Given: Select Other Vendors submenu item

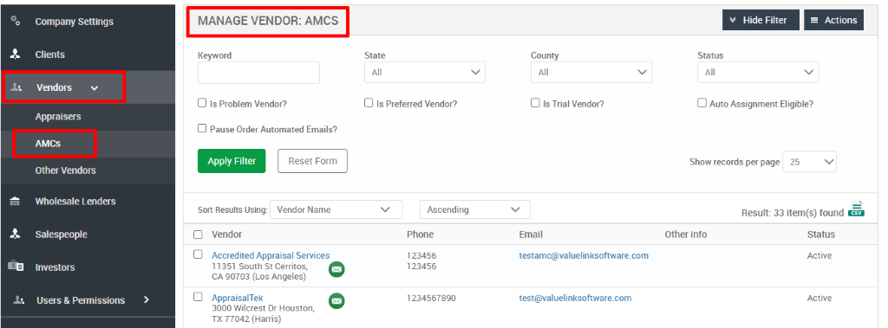Looking at the screenshot, I should [x=65, y=170].
